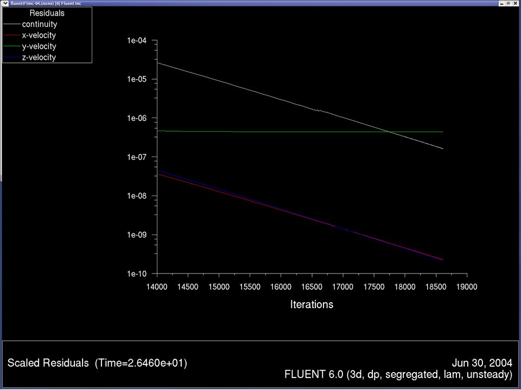Viewport: 521px width, 390px height.
Task: Click the '1e-09' y-axis label
Action: 137,235
